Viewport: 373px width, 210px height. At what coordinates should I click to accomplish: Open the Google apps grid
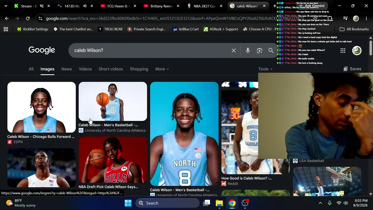(x=343, y=51)
